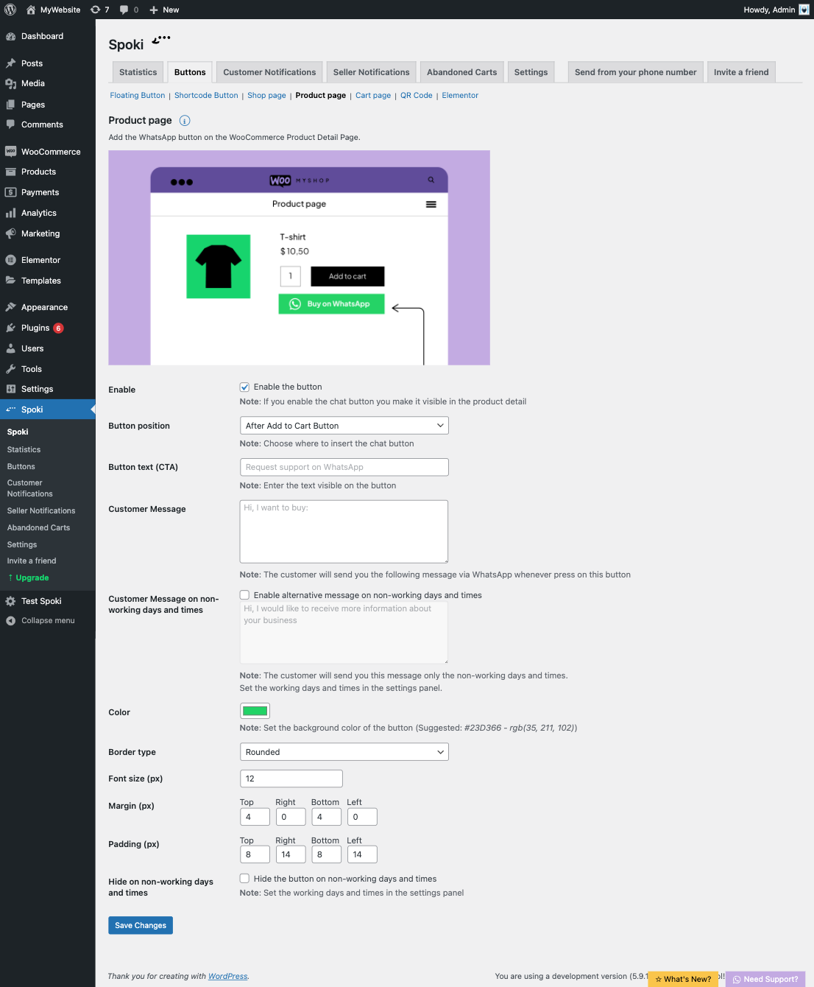Click the Users icon in sidebar
The width and height of the screenshot is (814, 987).
[x=11, y=348]
